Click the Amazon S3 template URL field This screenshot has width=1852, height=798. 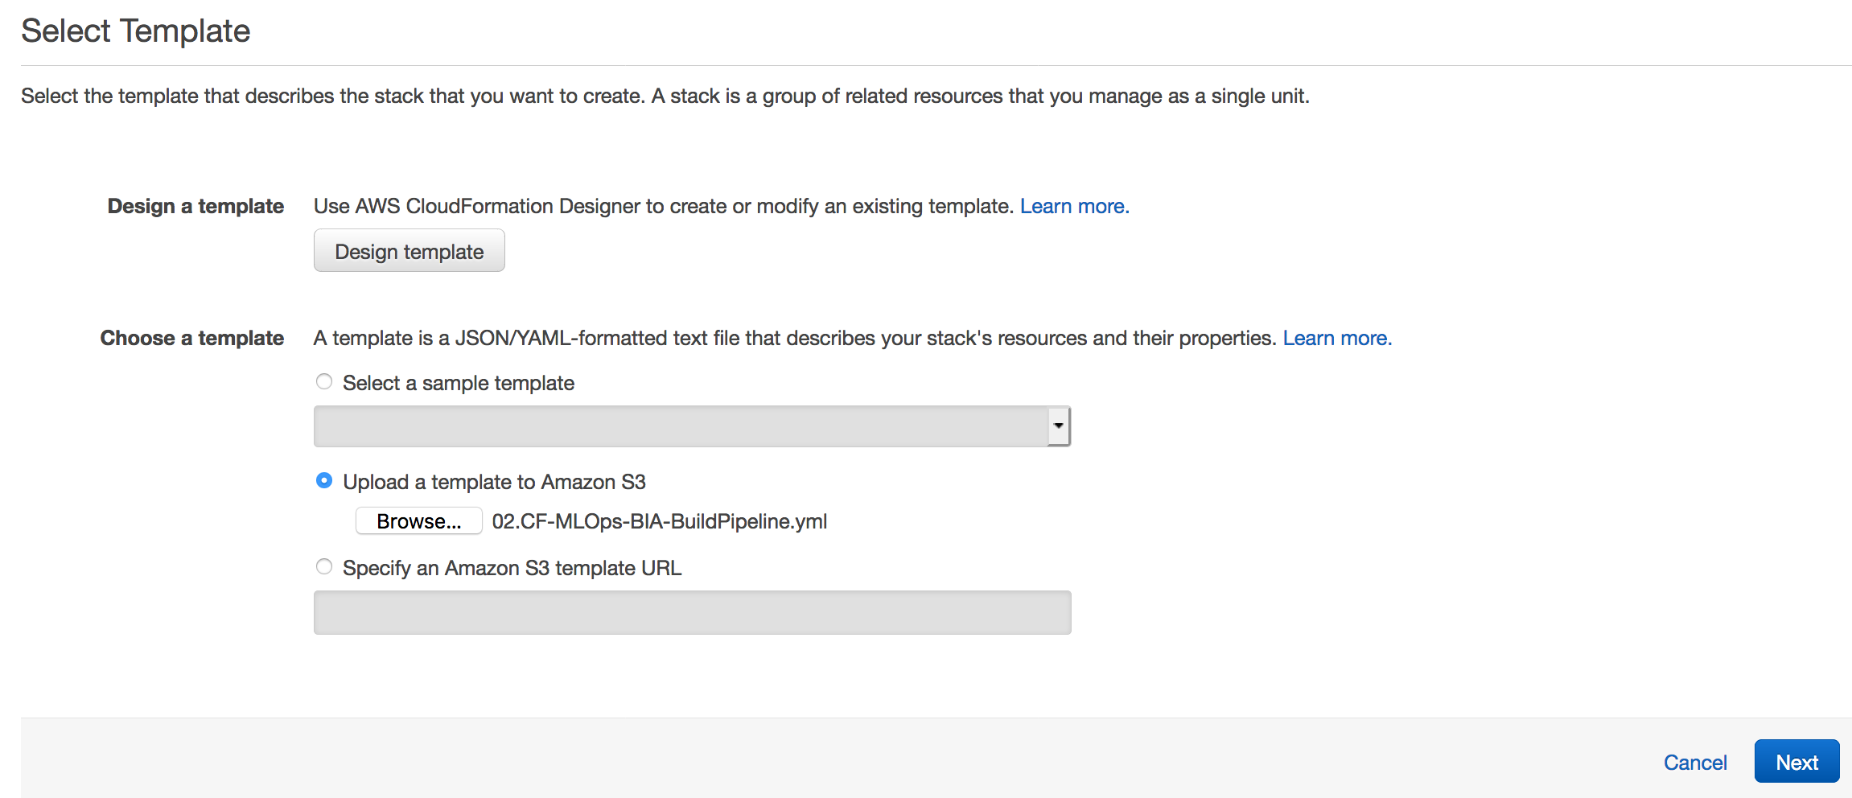(x=692, y=613)
